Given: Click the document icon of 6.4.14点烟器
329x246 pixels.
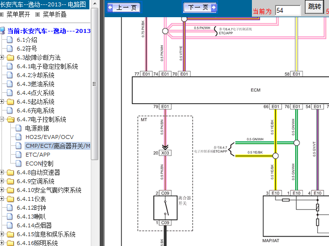Looking at the screenshot, I should click(x=10, y=225).
